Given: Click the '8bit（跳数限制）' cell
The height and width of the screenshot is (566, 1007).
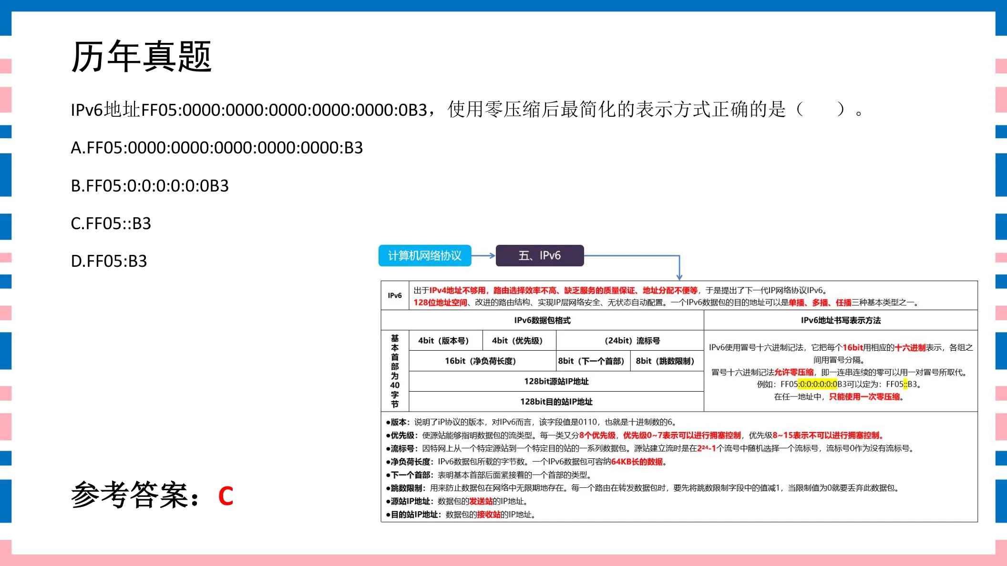Looking at the screenshot, I should [667, 361].
